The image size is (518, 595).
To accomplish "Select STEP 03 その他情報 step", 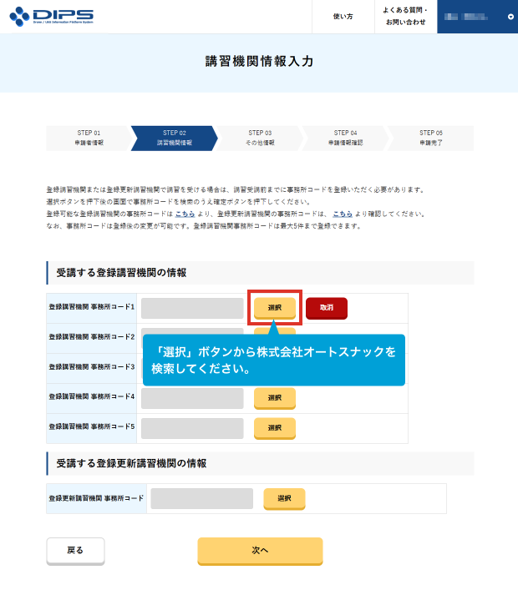I will pyautogui.click(x=260, y=139).
